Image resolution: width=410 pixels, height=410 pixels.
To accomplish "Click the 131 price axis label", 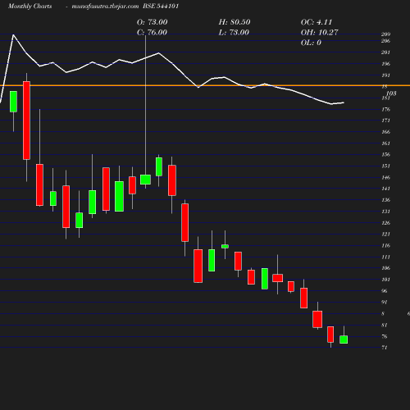I will click(385, 212).
